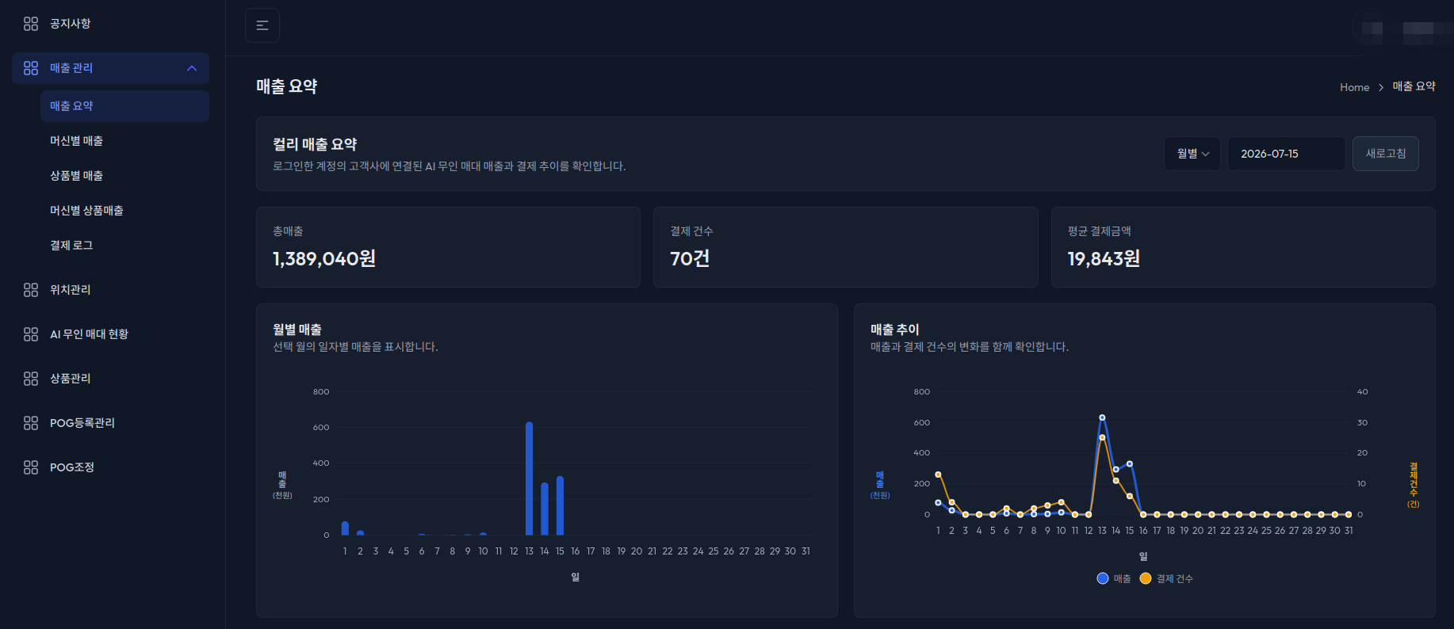Toggle the 결제 건수 legend series
This screenshot has width=1454, height=629.
(x=1166, y=579)
